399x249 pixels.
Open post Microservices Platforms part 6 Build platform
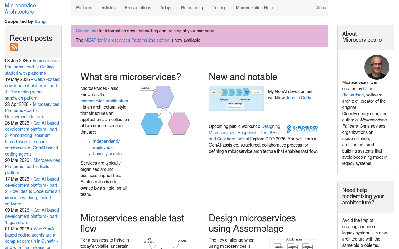click(x=32, y=167)
